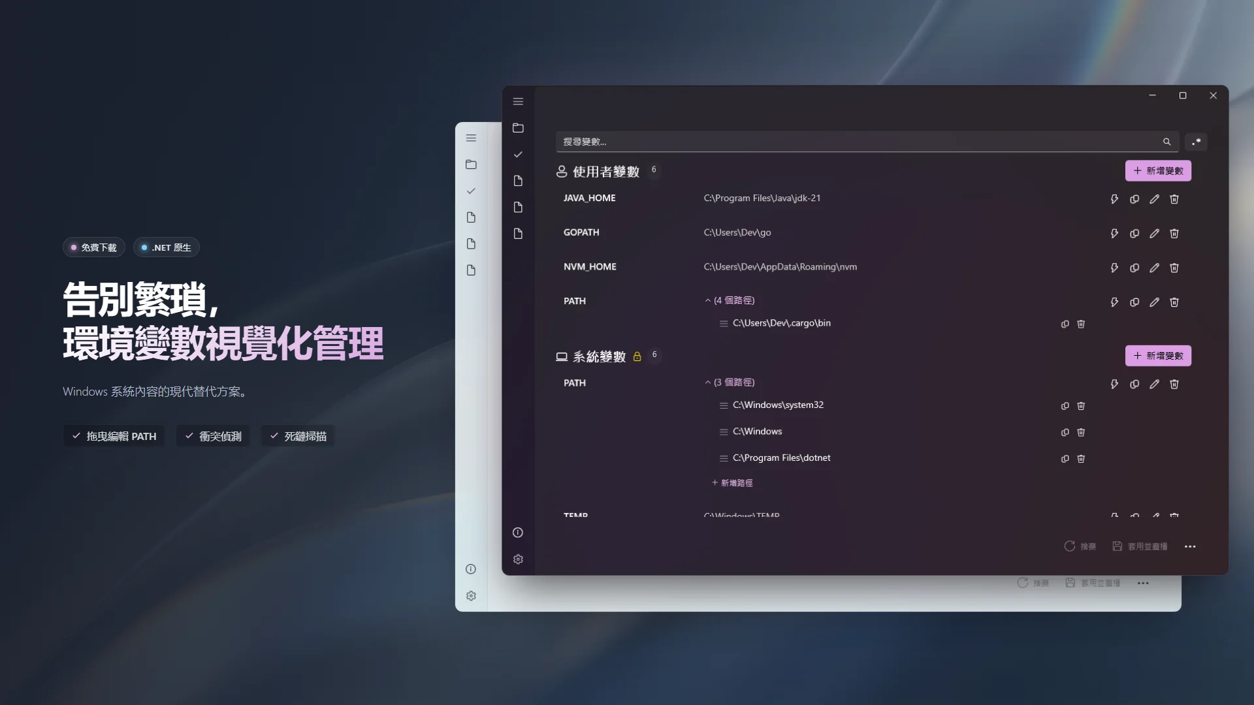Screen dimensions: 1254x705
Task: Copy the C:\Windows\system32 path entry
Action: click(x=1065, y=406)
